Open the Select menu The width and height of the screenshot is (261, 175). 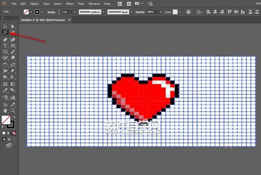[x=57, y=4]
